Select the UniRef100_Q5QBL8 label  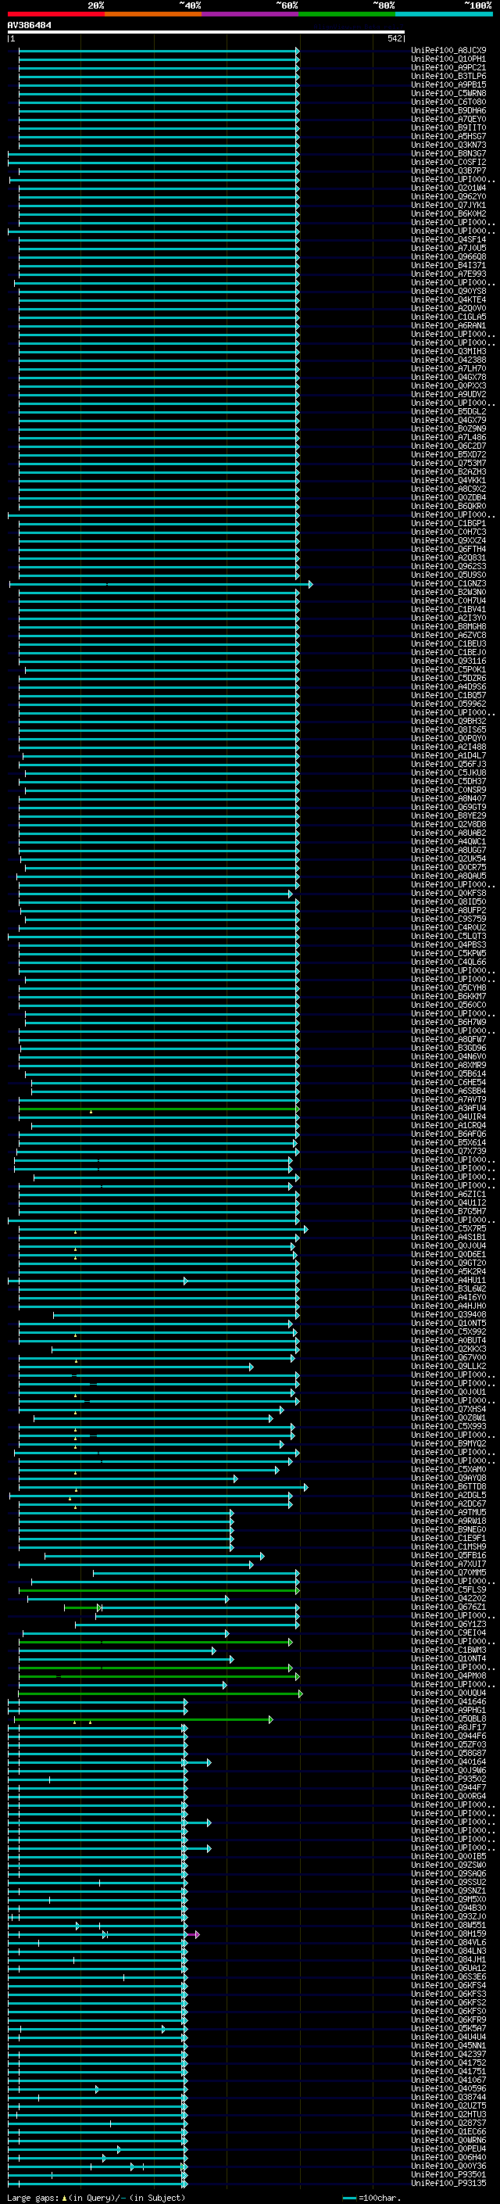pos(448,1719)
